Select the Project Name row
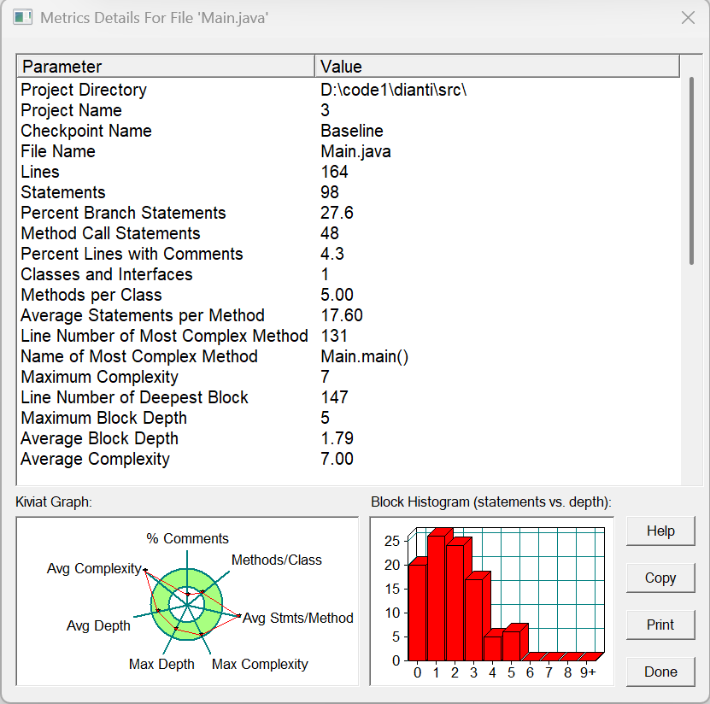 (349, 110)
